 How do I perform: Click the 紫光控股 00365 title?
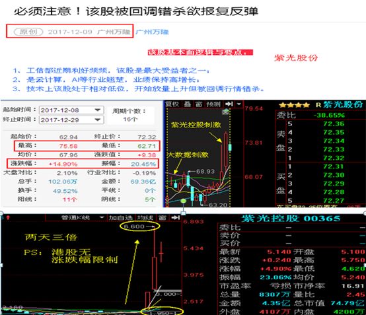click(291, 219)
